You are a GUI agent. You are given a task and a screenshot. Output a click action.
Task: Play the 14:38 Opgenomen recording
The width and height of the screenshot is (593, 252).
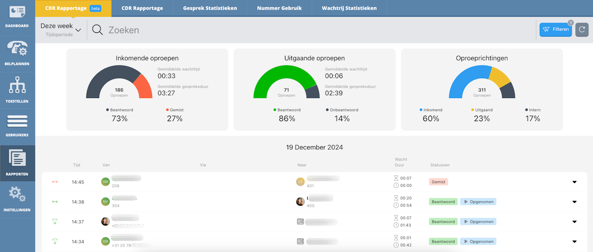pos(478,202)
